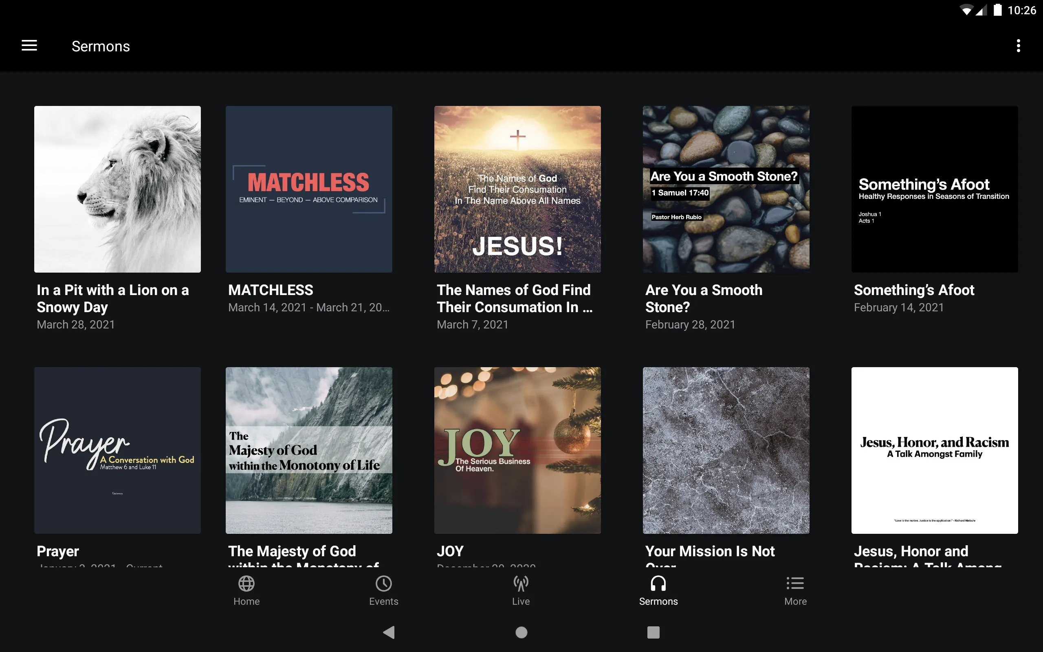This screenshot has width=1043, height=652.
Task: Open 'Jesus, Honor and Racism' sermon
Action: [933, 450]
